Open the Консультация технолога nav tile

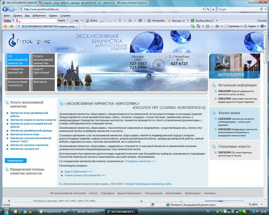coord(17,85)
